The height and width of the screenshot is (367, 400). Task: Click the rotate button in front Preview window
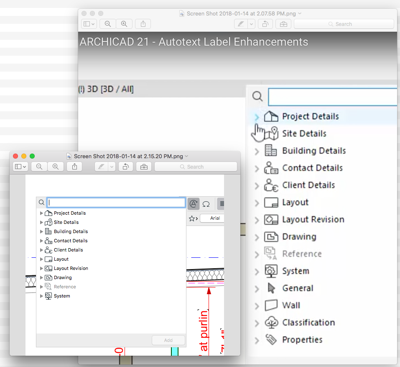click(x=126, y=167)
